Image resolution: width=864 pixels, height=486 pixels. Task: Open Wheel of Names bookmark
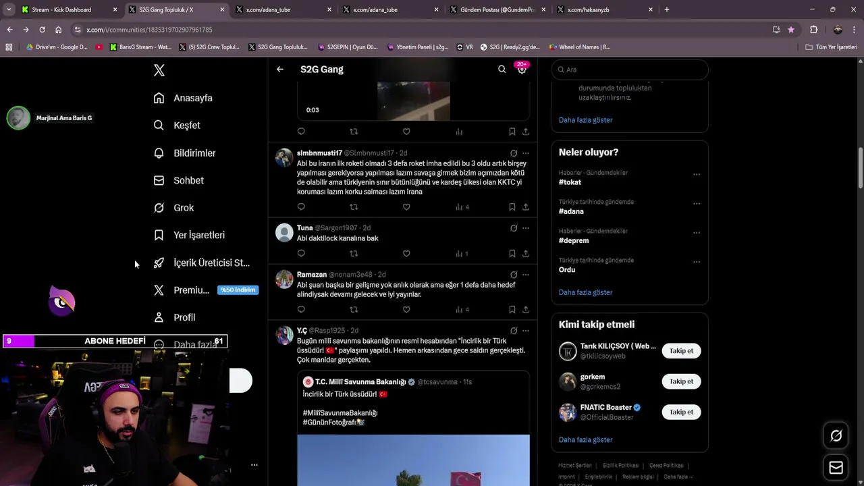[579, 47]
